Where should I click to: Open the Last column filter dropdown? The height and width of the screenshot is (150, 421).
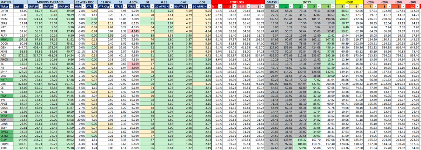coord(26,7)
